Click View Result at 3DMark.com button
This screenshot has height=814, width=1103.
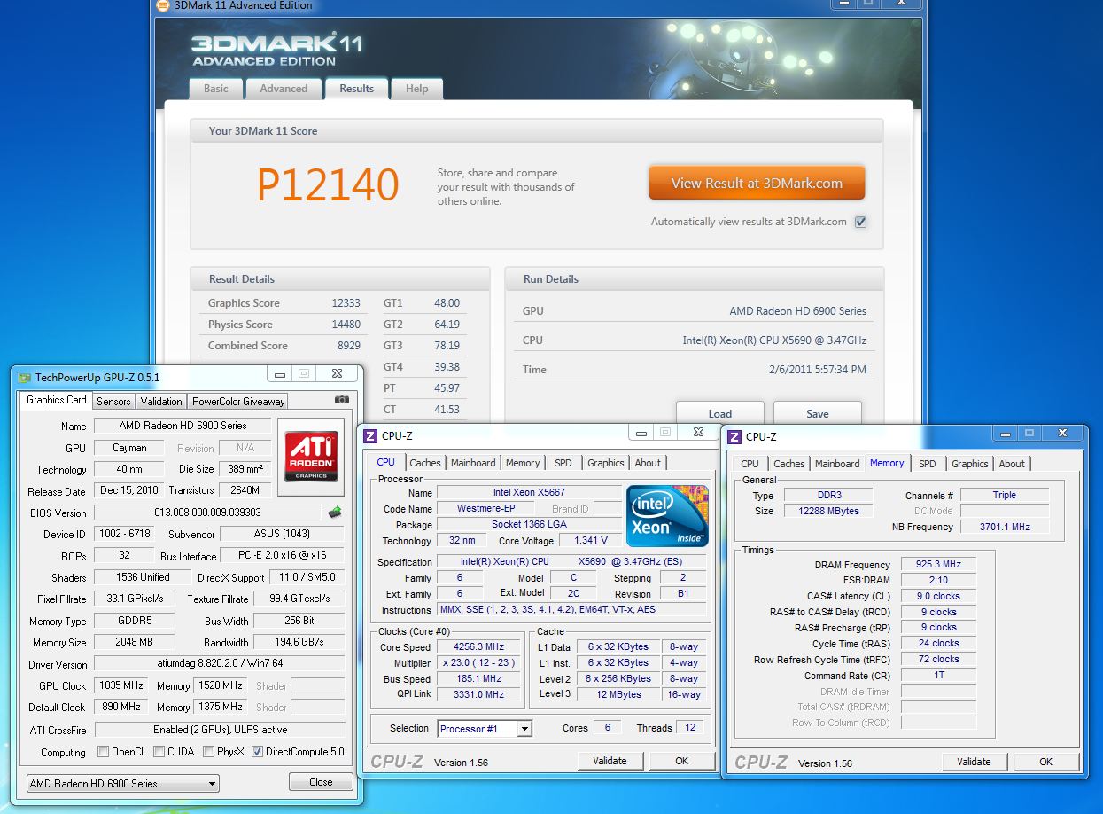pos(757,184)
